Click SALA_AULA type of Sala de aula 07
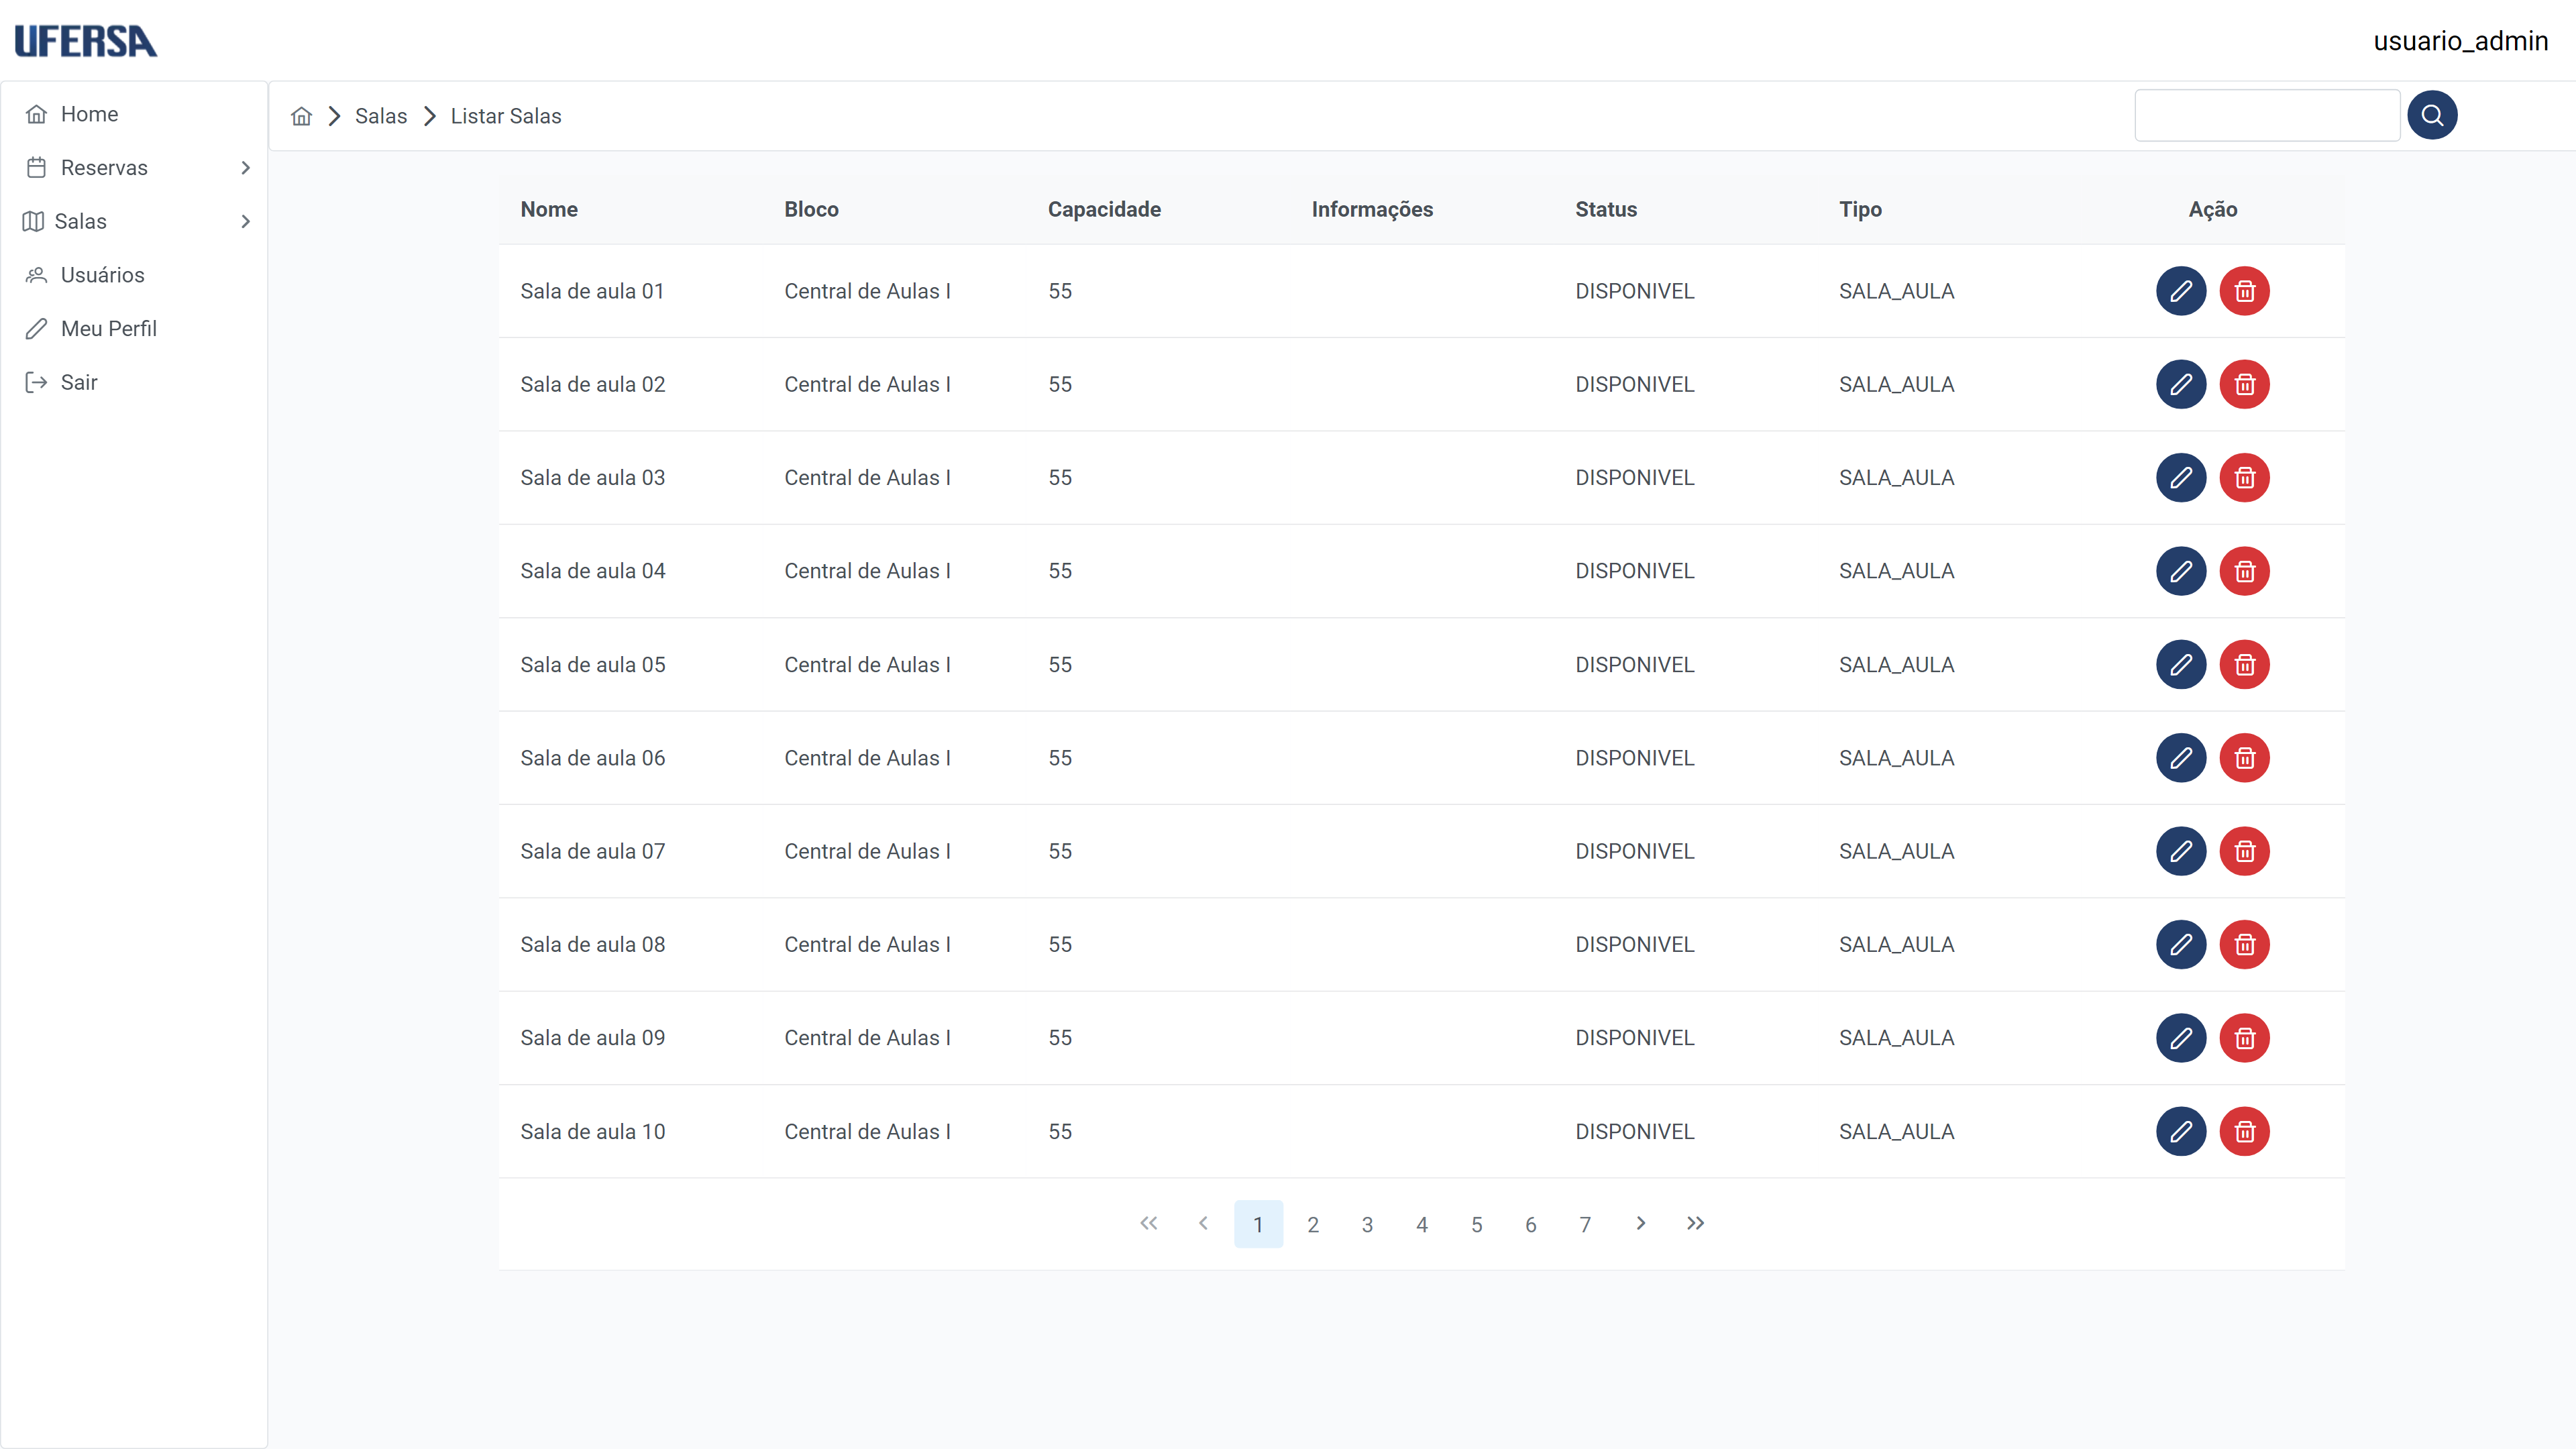Screen dimensions: 2576x1449 pos(1896,851)
